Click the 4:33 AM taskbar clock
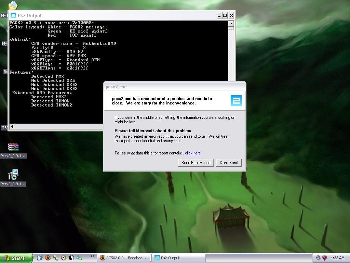Screen dimensions: 350x263 (337, 258)
